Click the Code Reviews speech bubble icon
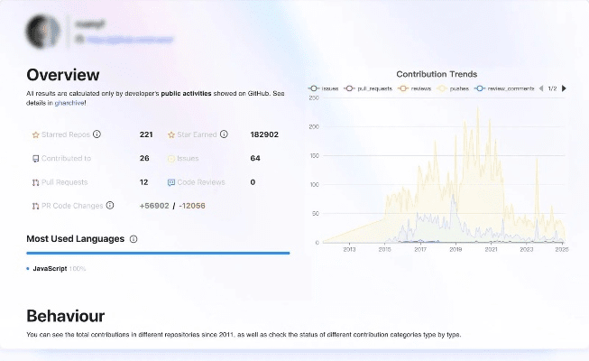Viewport: 589px width, 361px height. coord(171,182)
